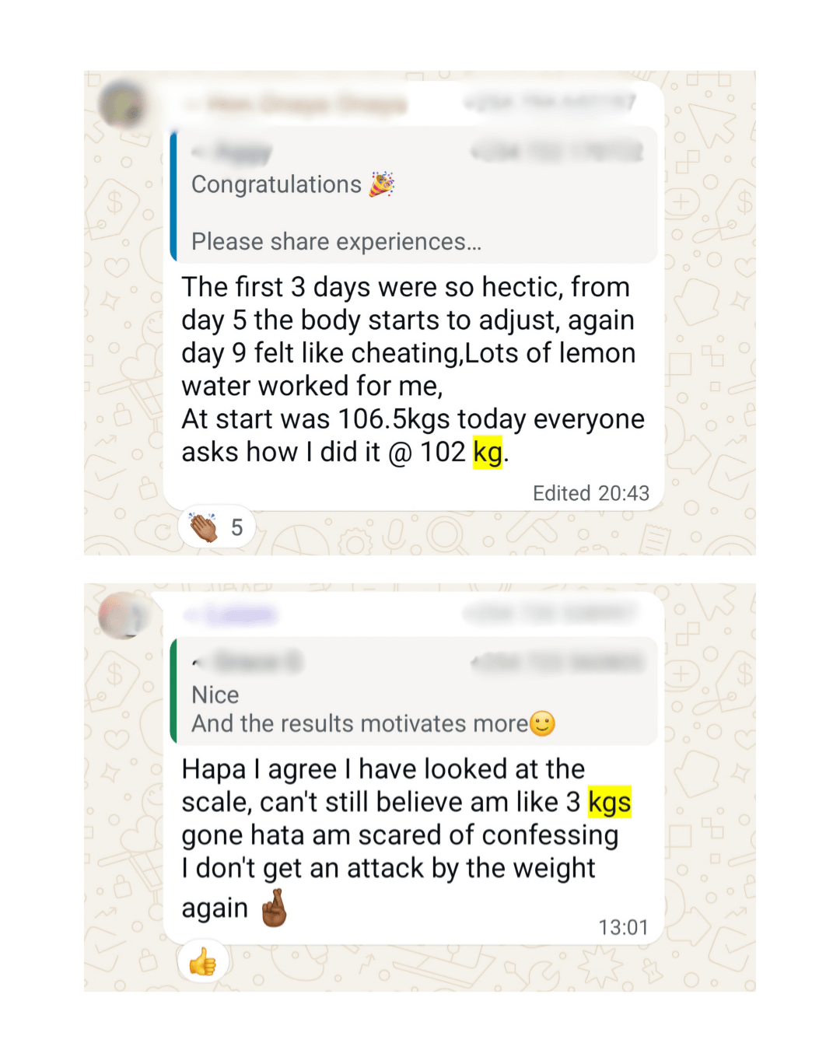Screen dimensions: 840x1050
Task: Click the 13:01 message timestamp
Action: click(623, 927)
